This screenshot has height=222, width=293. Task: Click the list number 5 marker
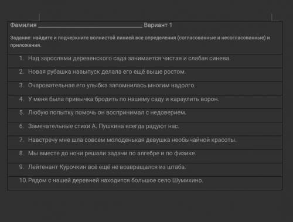pyautogui.click(x=22, y=112)
